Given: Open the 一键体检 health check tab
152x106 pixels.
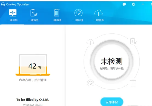Looking at the screenshot, I should (12, 15).
